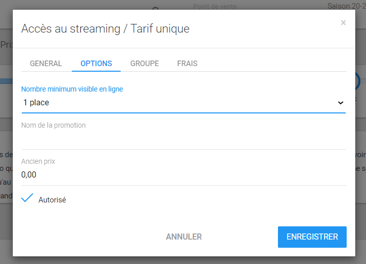
Task: Click the dropdown chevron arrow icon
Action: (x=341, y=103)
